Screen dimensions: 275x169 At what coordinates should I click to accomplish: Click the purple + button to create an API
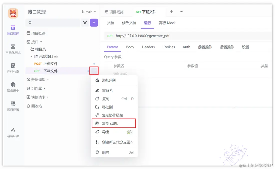point(94,22)
